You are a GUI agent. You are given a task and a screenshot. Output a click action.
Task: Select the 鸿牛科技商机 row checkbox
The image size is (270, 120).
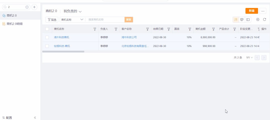[x=47, y=37]
